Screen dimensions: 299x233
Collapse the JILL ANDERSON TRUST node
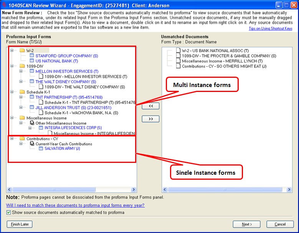point(21,107)
